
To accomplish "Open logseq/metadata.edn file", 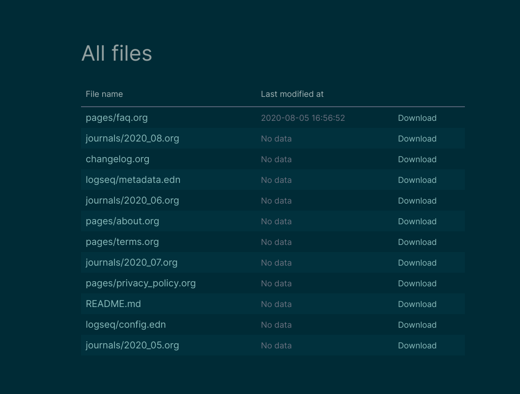I will [133, 180].
